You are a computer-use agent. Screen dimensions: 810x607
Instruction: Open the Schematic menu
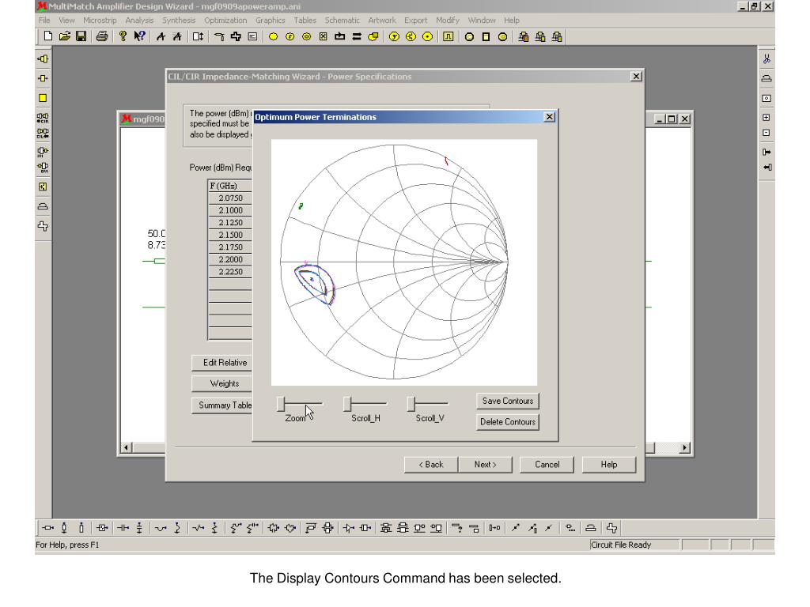tap(342, 20)
